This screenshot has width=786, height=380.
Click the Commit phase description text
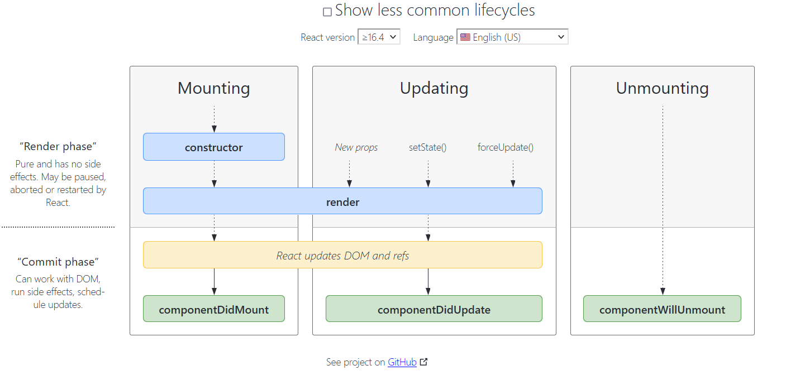(x=58, y=291)
